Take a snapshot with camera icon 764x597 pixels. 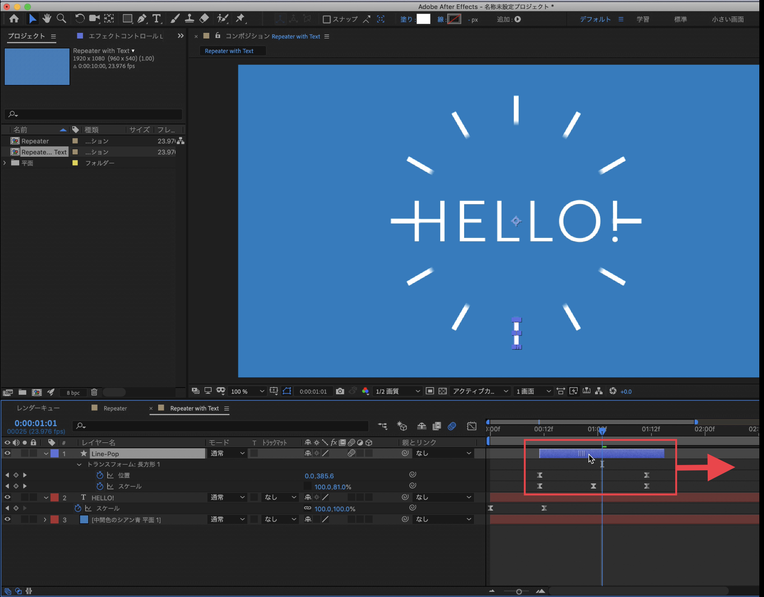[340, 391]
